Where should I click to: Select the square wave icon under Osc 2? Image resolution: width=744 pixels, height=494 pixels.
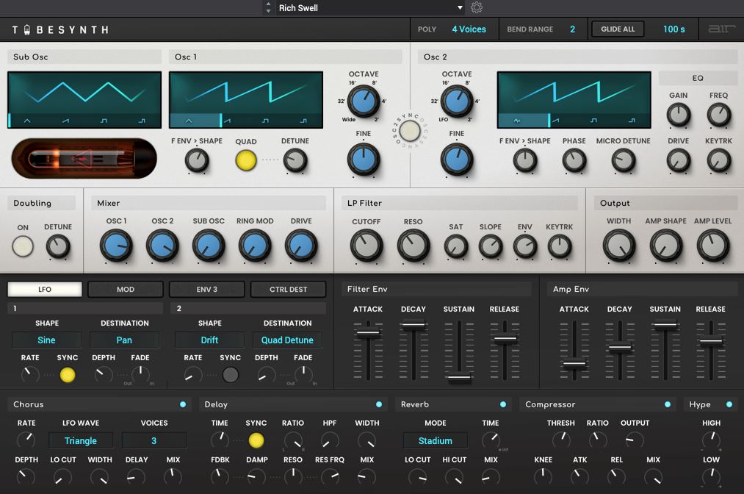(593, 120)
